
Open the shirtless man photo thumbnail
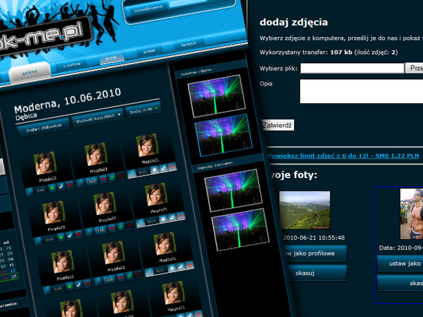point(411,214)
